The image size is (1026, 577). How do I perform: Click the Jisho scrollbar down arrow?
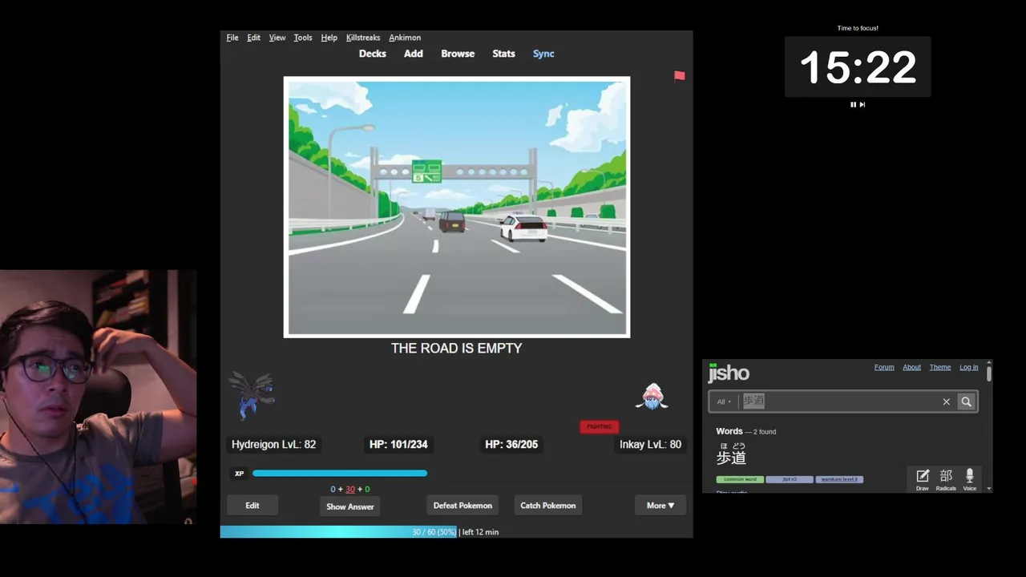[989, 488]
